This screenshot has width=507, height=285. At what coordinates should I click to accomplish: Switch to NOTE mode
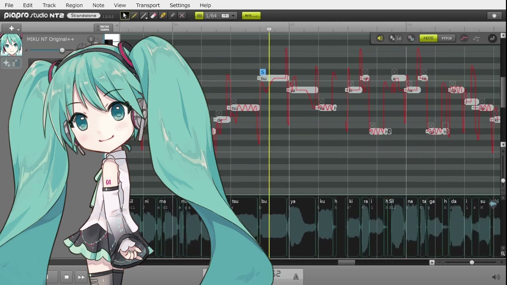(429, 38)
